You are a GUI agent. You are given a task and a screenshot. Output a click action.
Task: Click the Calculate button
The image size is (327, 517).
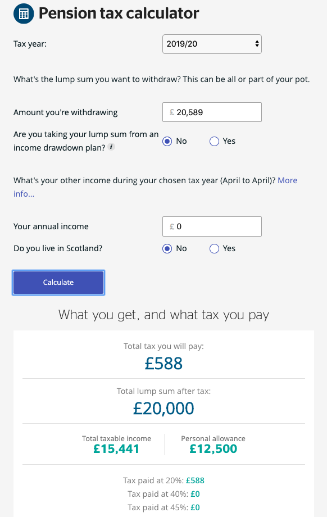click(x=58, y=282)
